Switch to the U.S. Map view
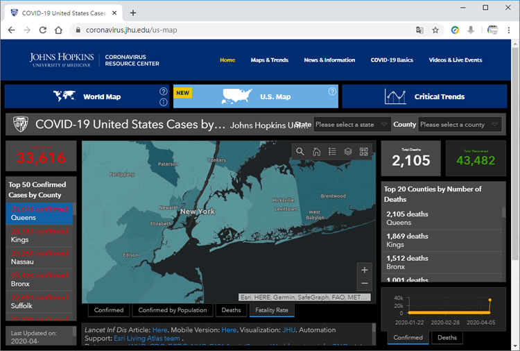 coord(256,96)
